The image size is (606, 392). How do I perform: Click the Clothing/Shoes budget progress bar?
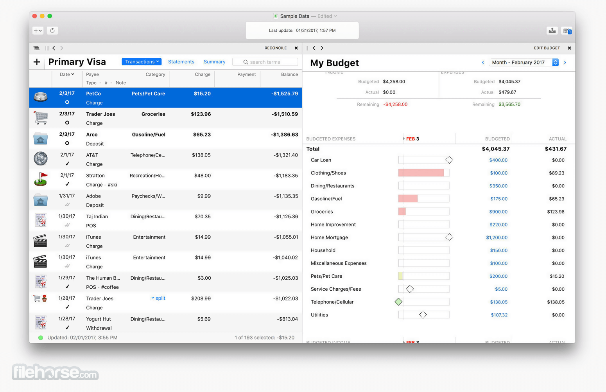click(x=424, y=173)
